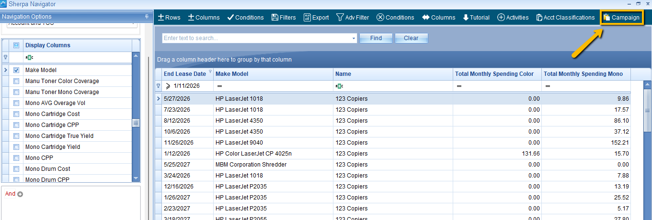The image size is (652, 220).
Task: Open the Adv Filter funnel button
Action: tap(353, 17)
